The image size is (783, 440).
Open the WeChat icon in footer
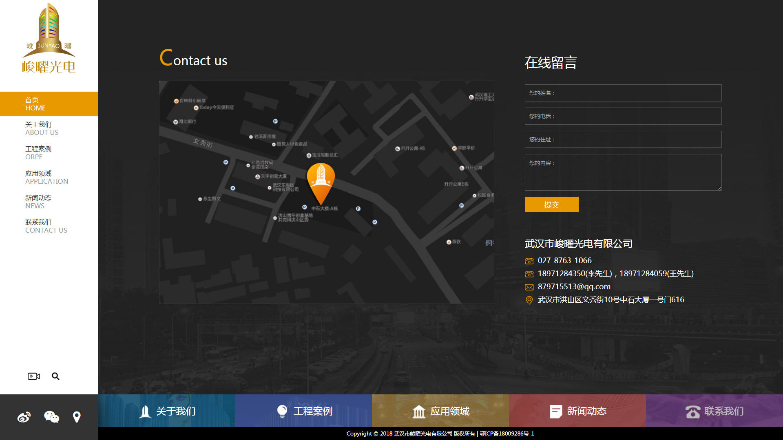pos(51,417)
